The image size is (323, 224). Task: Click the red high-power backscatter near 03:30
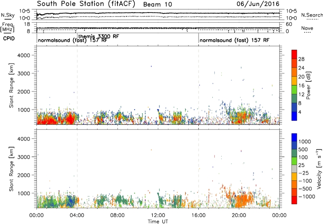[70, 118]
